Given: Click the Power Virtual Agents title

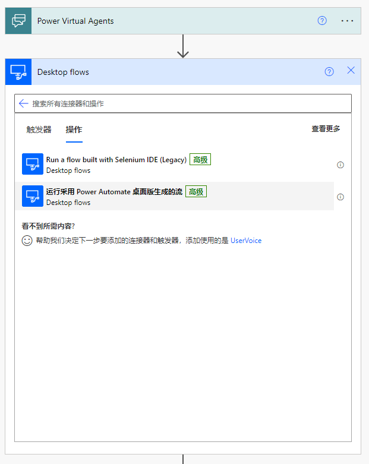Looking at the screenshot, I should coord(75,21).
